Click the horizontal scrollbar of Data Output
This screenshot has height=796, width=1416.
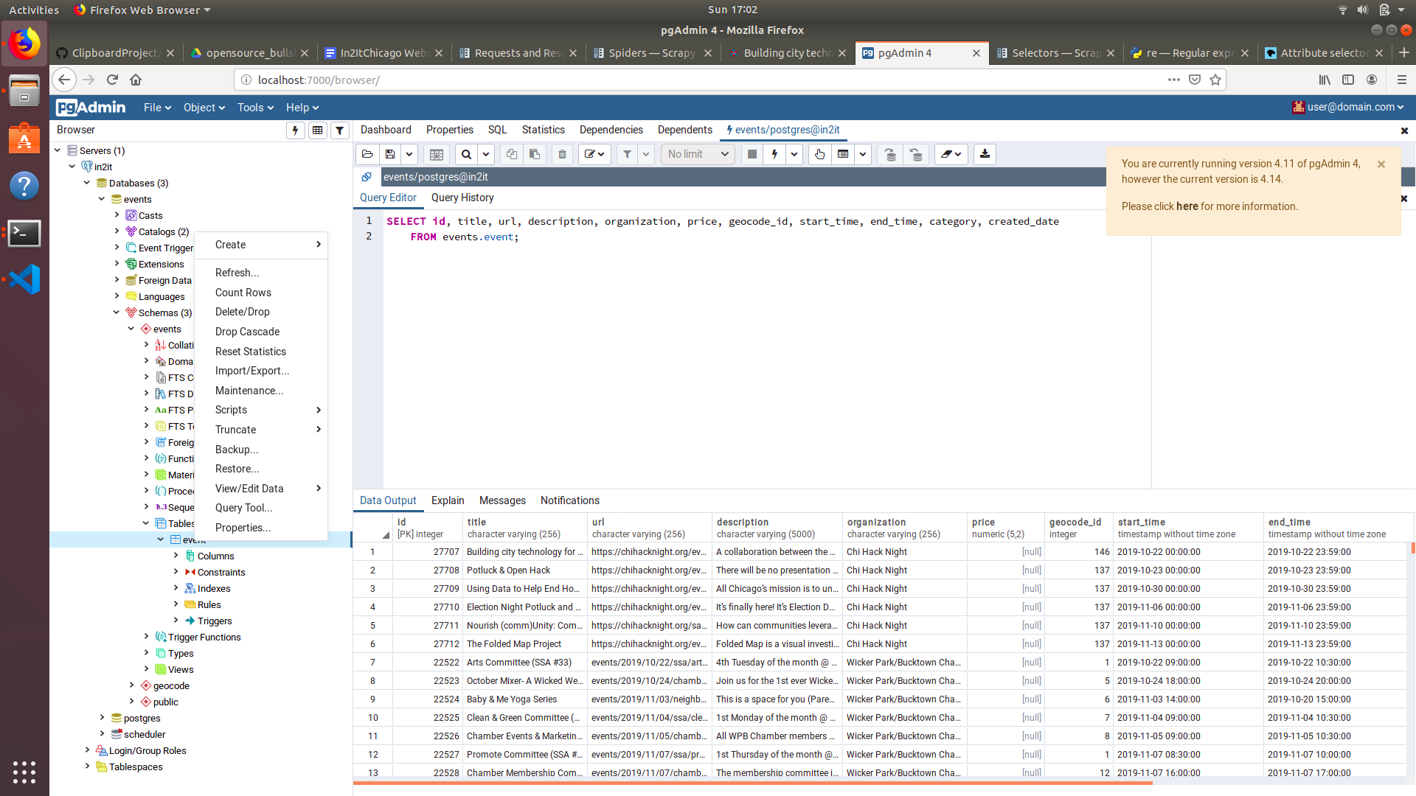click(752, 783)
